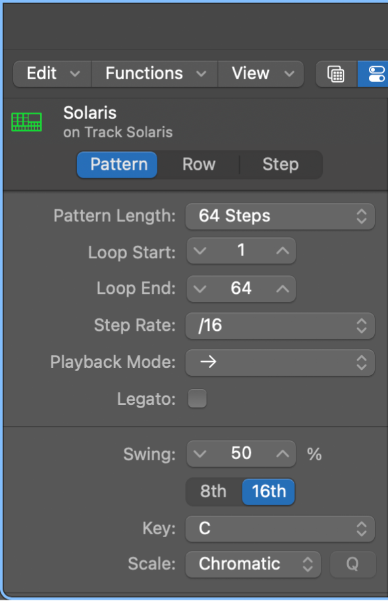
Task: Open the Pattern Browser icon
Action: pos(335,74)
